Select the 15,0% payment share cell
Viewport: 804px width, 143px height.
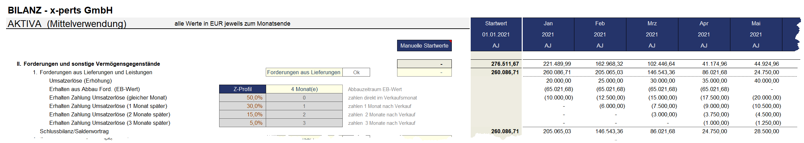click(x=242, y=114)
